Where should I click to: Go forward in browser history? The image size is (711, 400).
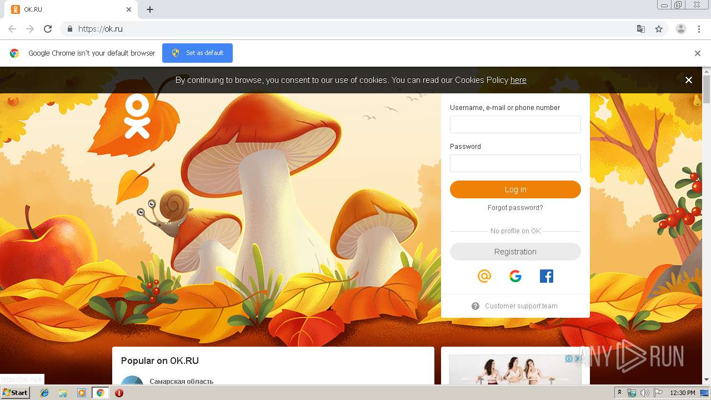tap(30, 29)
